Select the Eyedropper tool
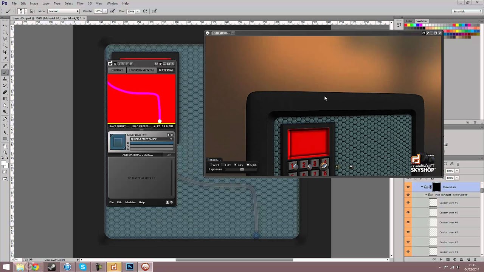484x272 pixels. (5, 59)
